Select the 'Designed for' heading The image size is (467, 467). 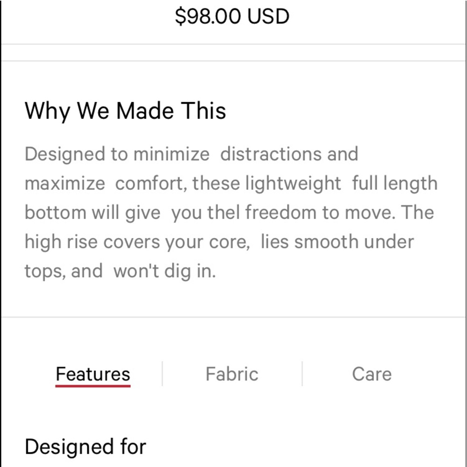(x=85, y=446)
